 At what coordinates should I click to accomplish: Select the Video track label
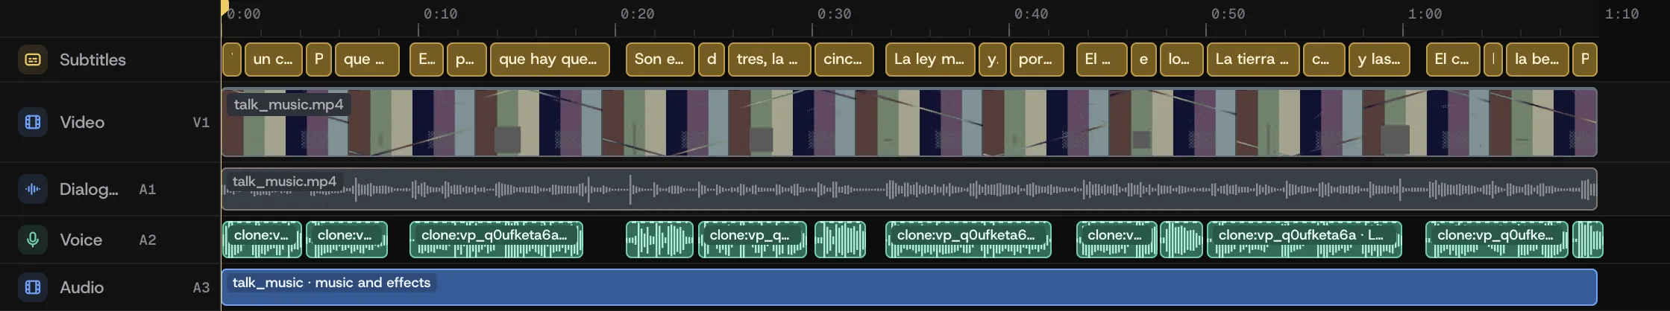pyautogui.click(x=82, y=122)
